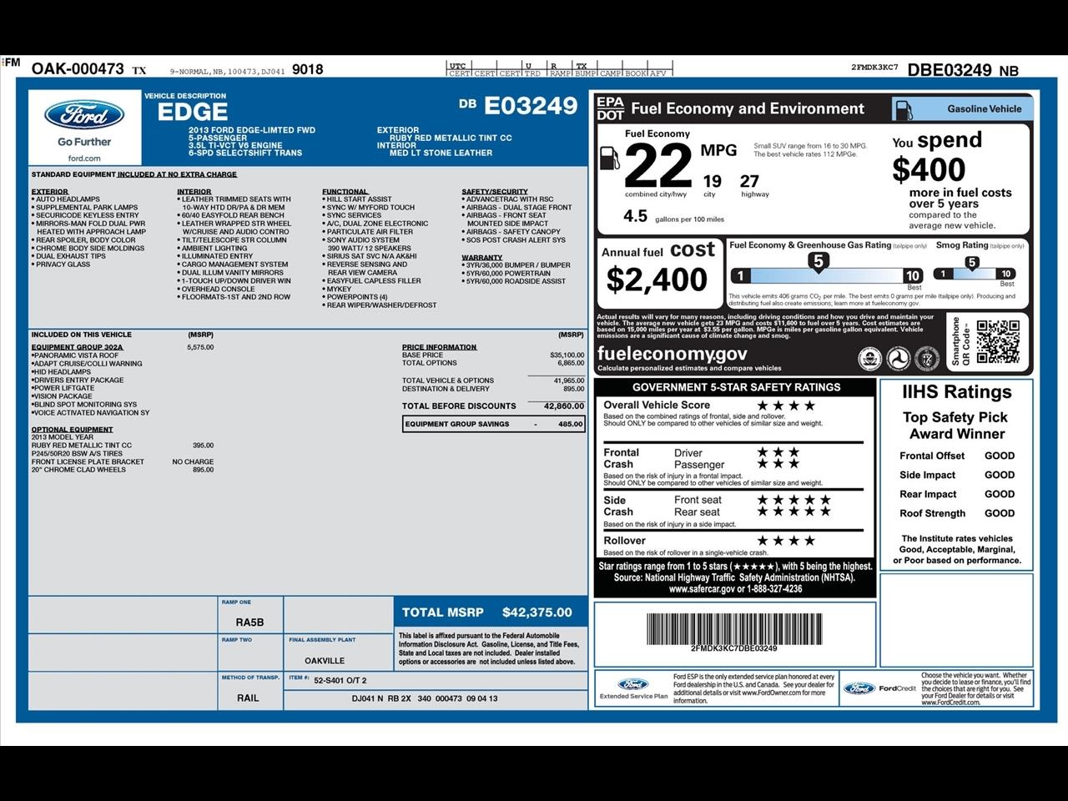
Task: Click the fuel pump icon next to 22 MPG
Action: tap(609, 159)
